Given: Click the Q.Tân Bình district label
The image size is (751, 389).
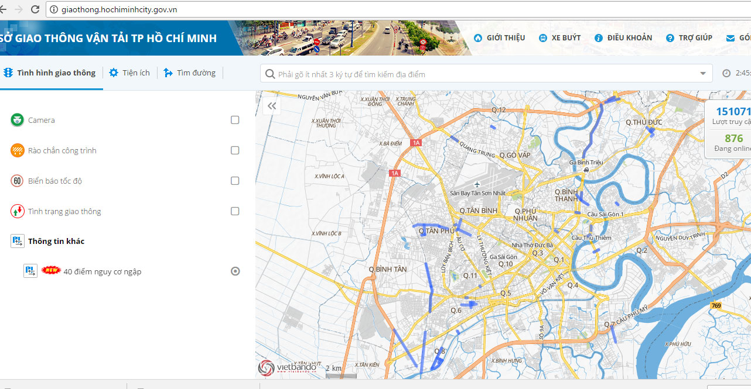Looking at the screenshot, I should (479, 211).
